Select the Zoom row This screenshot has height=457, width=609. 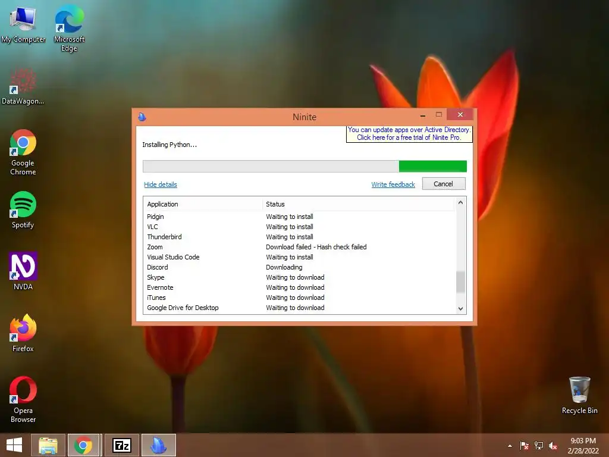pyautogui.click(x=299, y=247)
